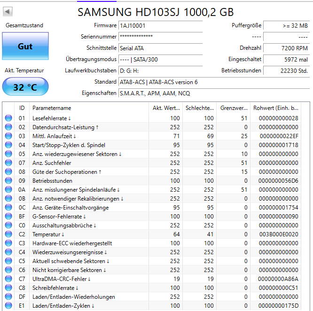Click raw value 0000000022EF
The image size is (313, 311).
279,136
